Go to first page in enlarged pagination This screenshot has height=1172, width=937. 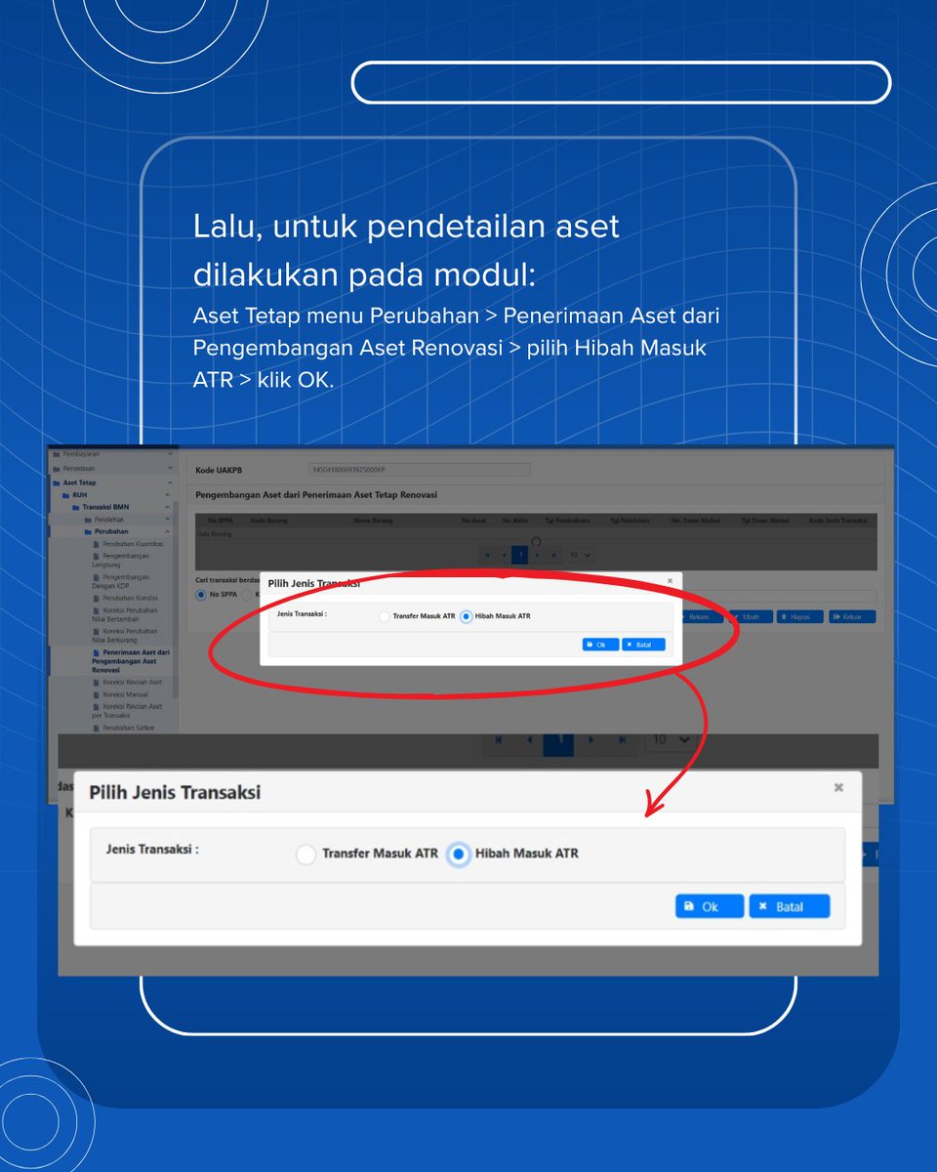click(498, 740)
